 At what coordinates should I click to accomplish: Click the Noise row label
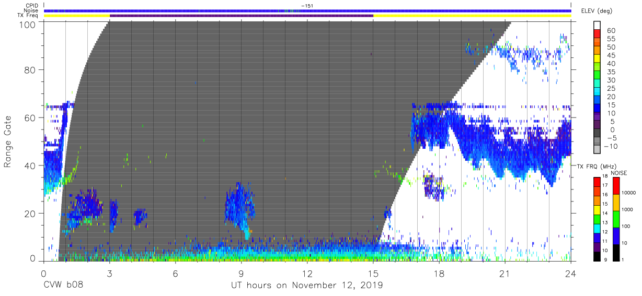click(x=31, y=10)
